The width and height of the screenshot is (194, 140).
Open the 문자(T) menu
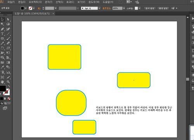(x=48, y=2)
